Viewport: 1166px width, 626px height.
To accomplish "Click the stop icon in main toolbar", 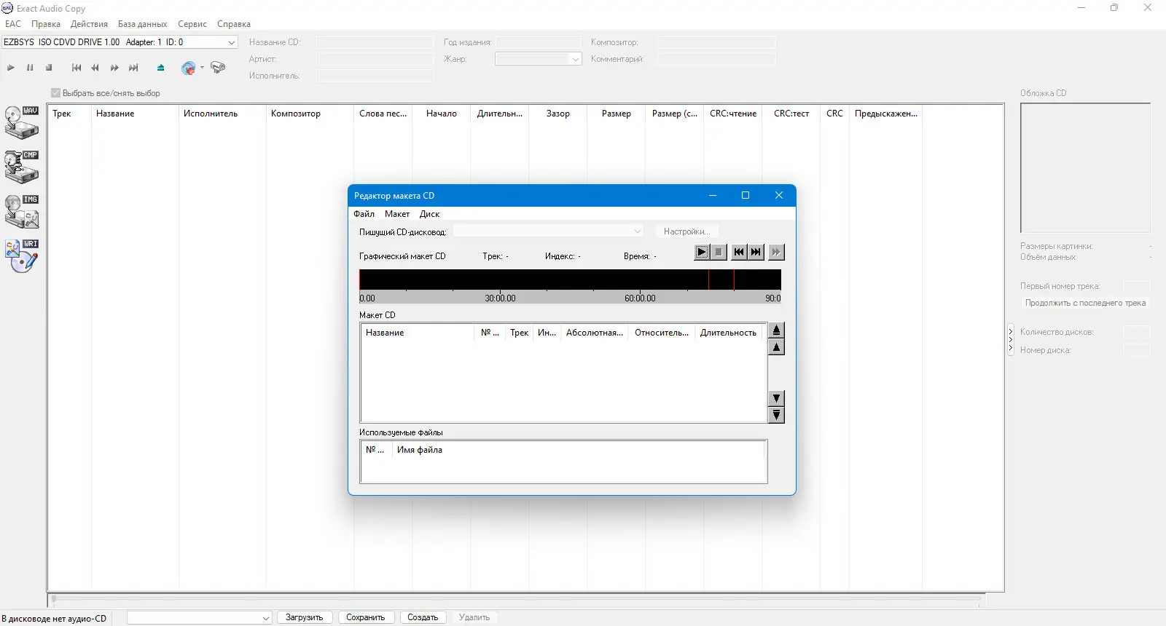I will coord(49,68).
